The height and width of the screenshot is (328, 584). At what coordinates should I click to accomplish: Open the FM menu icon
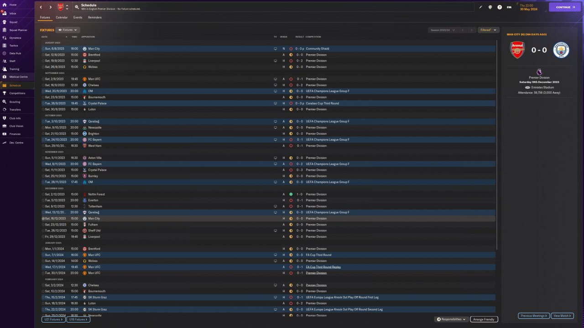pyautogui.click(x=509, y=7)
